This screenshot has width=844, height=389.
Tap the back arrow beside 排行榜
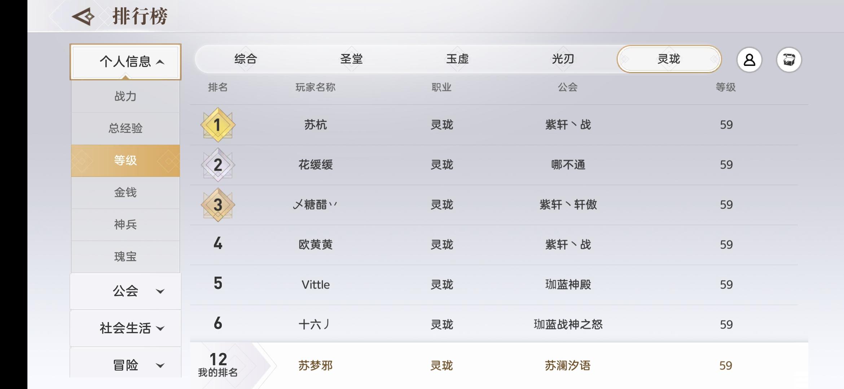[83, 17]
